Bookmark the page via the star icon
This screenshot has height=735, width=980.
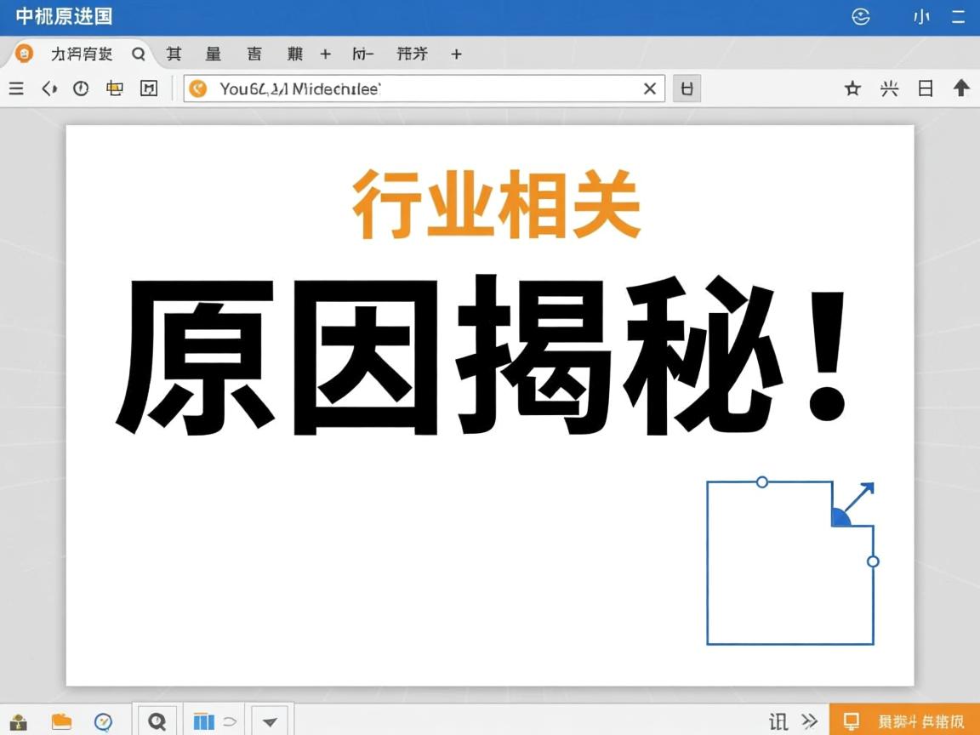(852, 88)
